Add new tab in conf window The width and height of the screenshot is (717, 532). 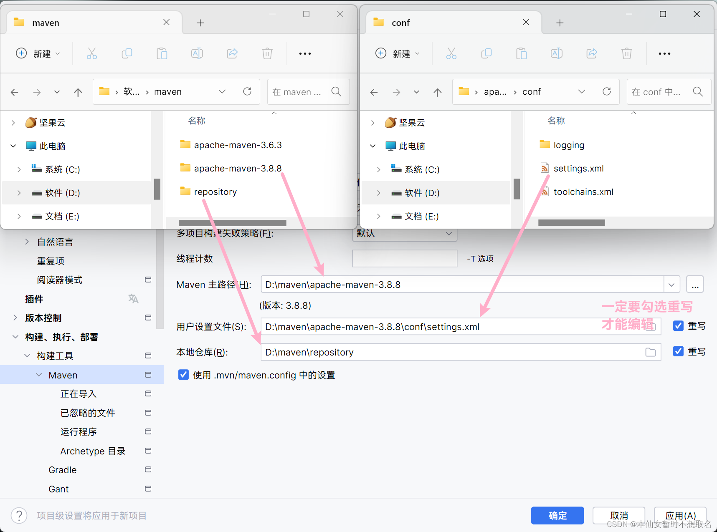click(560, 23)
